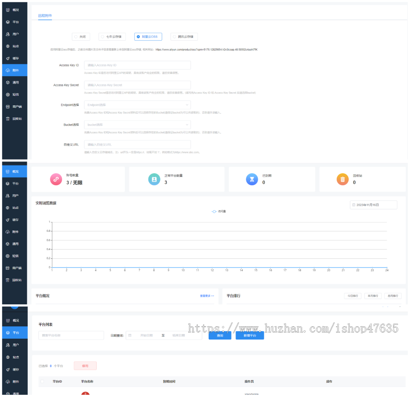Open 商户端 in the dashboard panel sidebar
Viewport: 410px width, 397px height.
[15, 268]
